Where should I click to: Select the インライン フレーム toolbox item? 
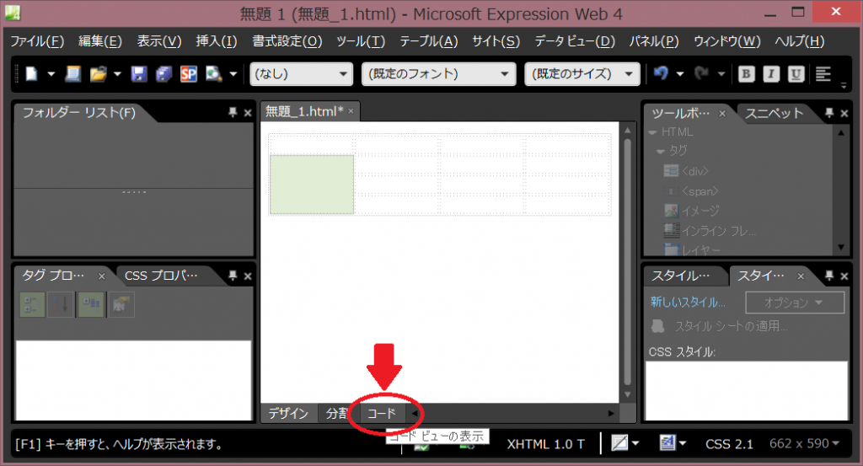point(710,231)
